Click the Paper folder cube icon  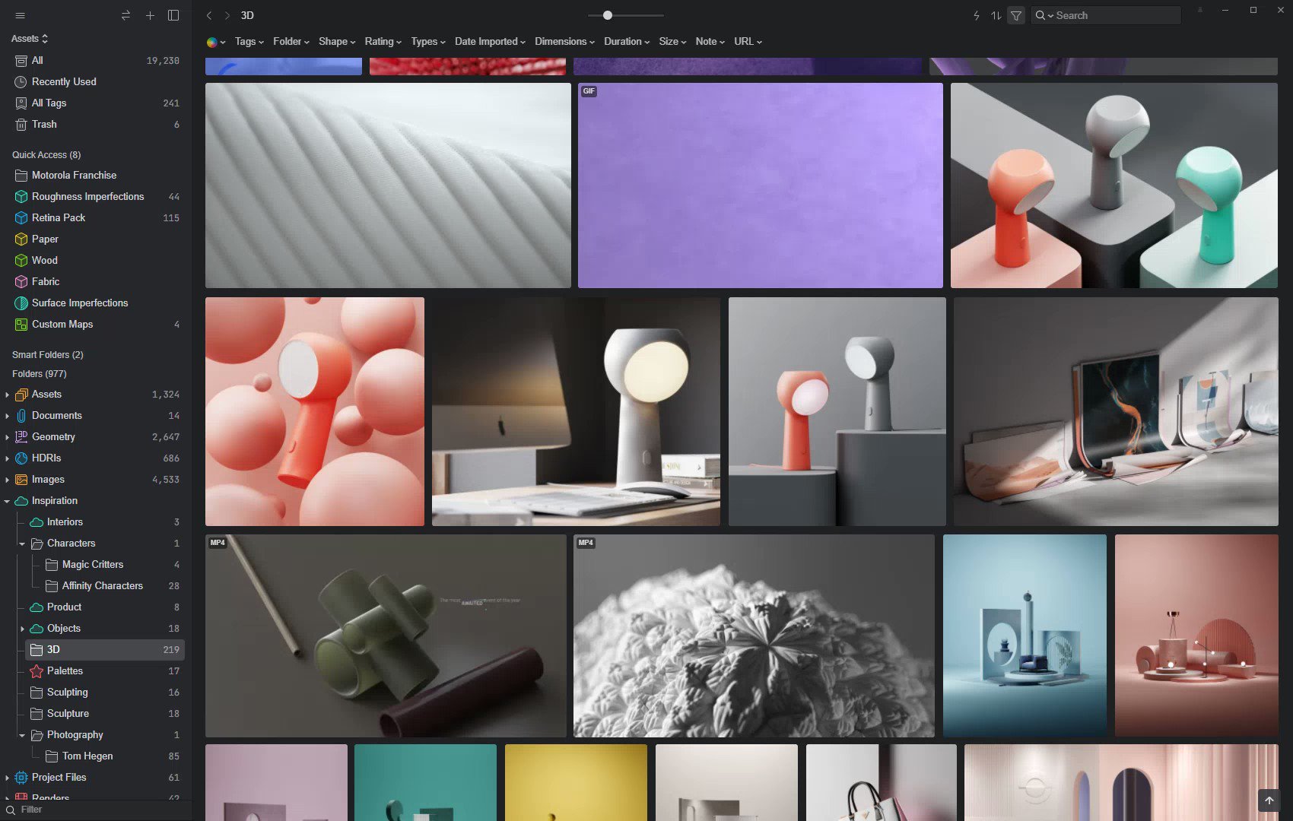(x=21, y=239)
